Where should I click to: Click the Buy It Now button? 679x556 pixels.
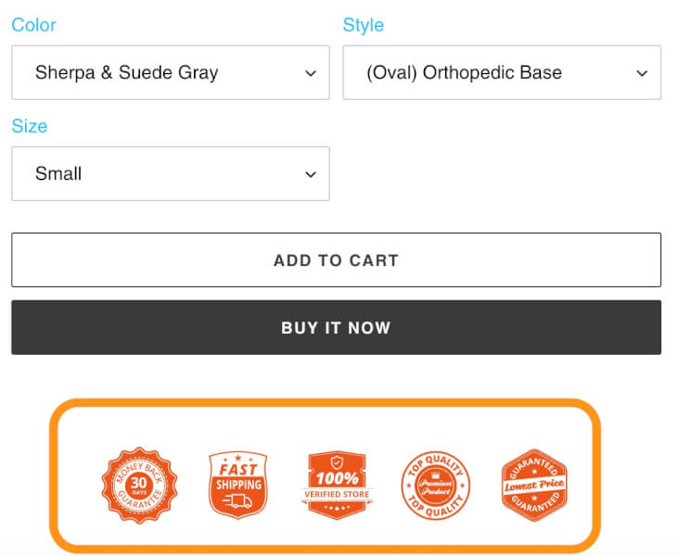[336, 327]
